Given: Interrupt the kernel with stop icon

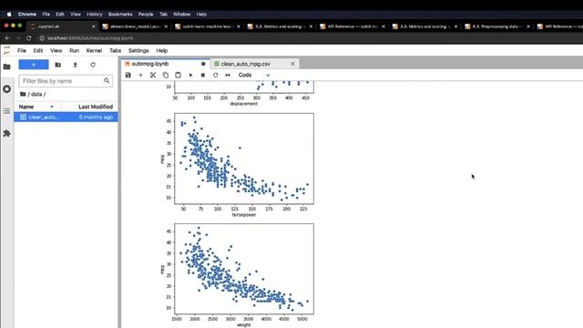Looking at the screenshot, I should (203, 75).
